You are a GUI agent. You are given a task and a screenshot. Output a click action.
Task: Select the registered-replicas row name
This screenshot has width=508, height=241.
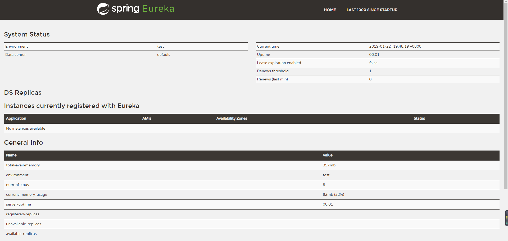(x=22, y=214)
